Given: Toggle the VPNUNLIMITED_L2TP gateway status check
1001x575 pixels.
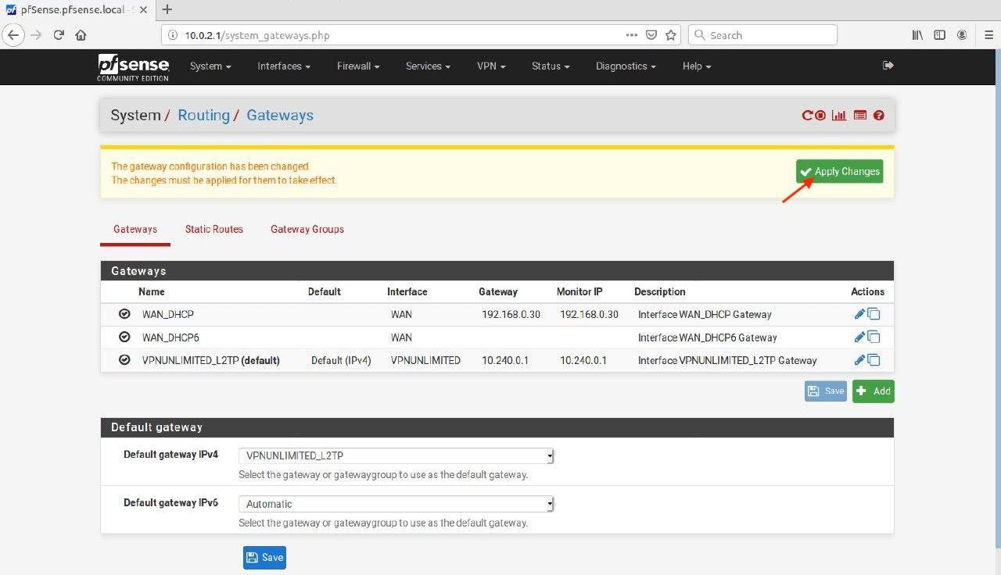Looking at the screenshot, I should tap(124, 360).
